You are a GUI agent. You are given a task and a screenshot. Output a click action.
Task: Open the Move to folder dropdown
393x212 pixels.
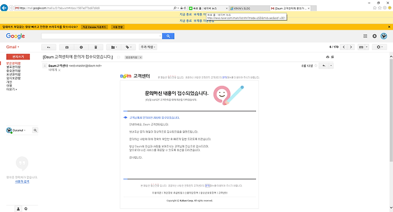(x=114, y=47)
